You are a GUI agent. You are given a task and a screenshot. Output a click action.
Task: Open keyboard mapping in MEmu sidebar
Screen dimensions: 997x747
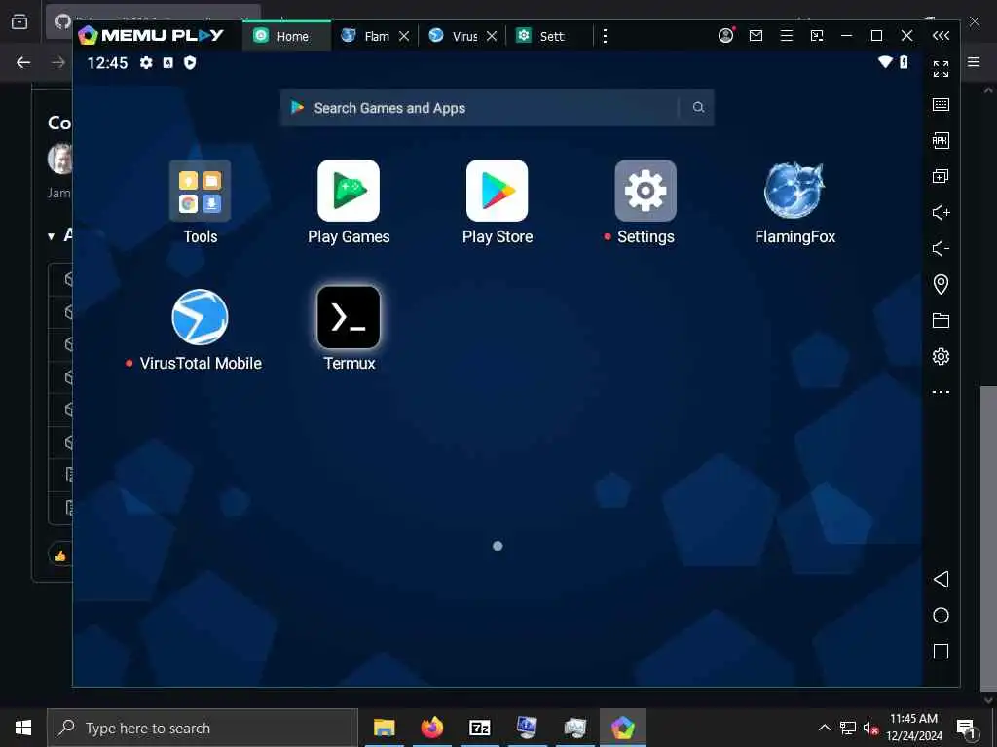point(942,105)
